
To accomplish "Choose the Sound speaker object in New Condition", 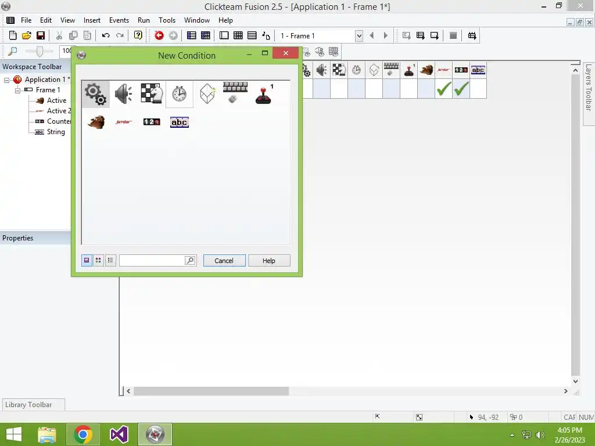I will point(123,94).
